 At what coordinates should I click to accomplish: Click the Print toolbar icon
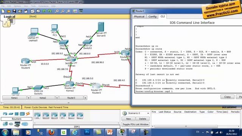coord(20,11)
